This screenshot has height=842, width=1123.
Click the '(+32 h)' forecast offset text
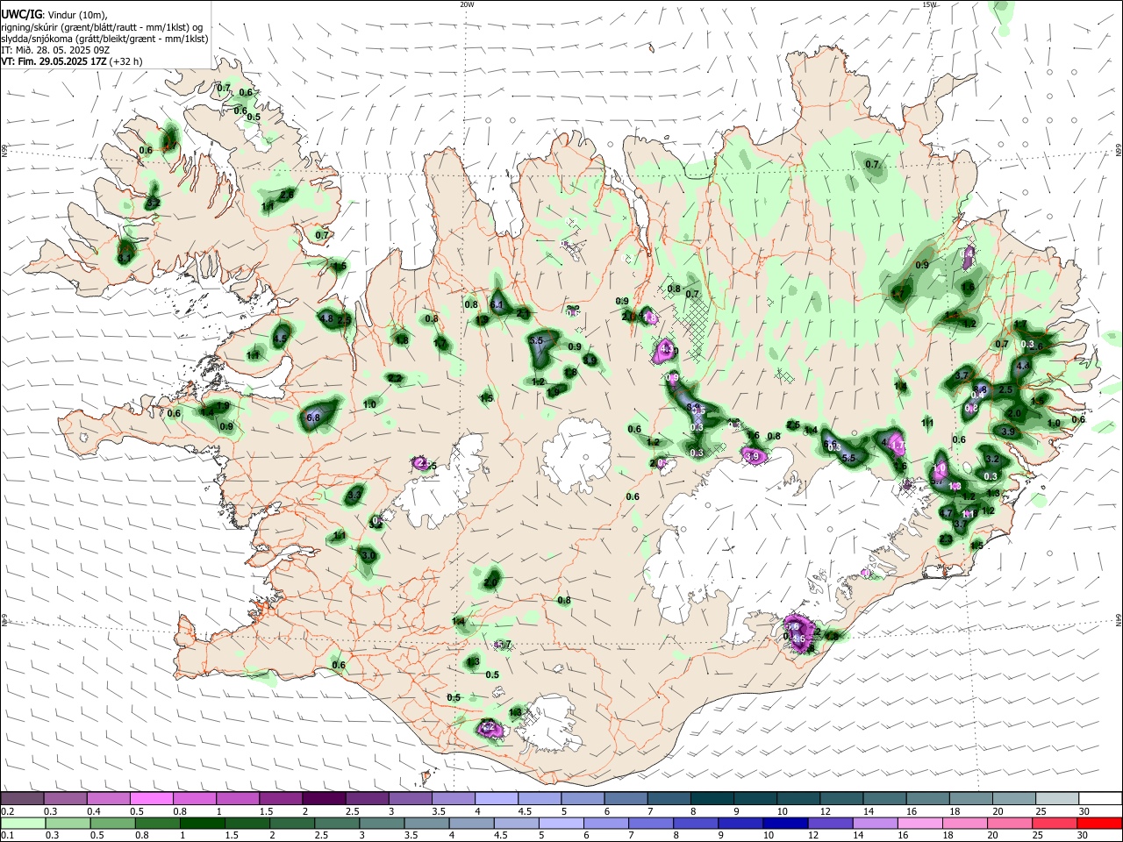[x=126, y=61]
